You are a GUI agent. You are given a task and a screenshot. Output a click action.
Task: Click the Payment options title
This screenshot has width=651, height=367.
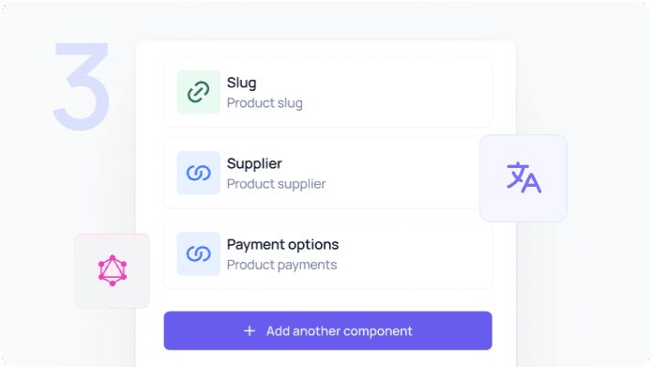[282, 244]
